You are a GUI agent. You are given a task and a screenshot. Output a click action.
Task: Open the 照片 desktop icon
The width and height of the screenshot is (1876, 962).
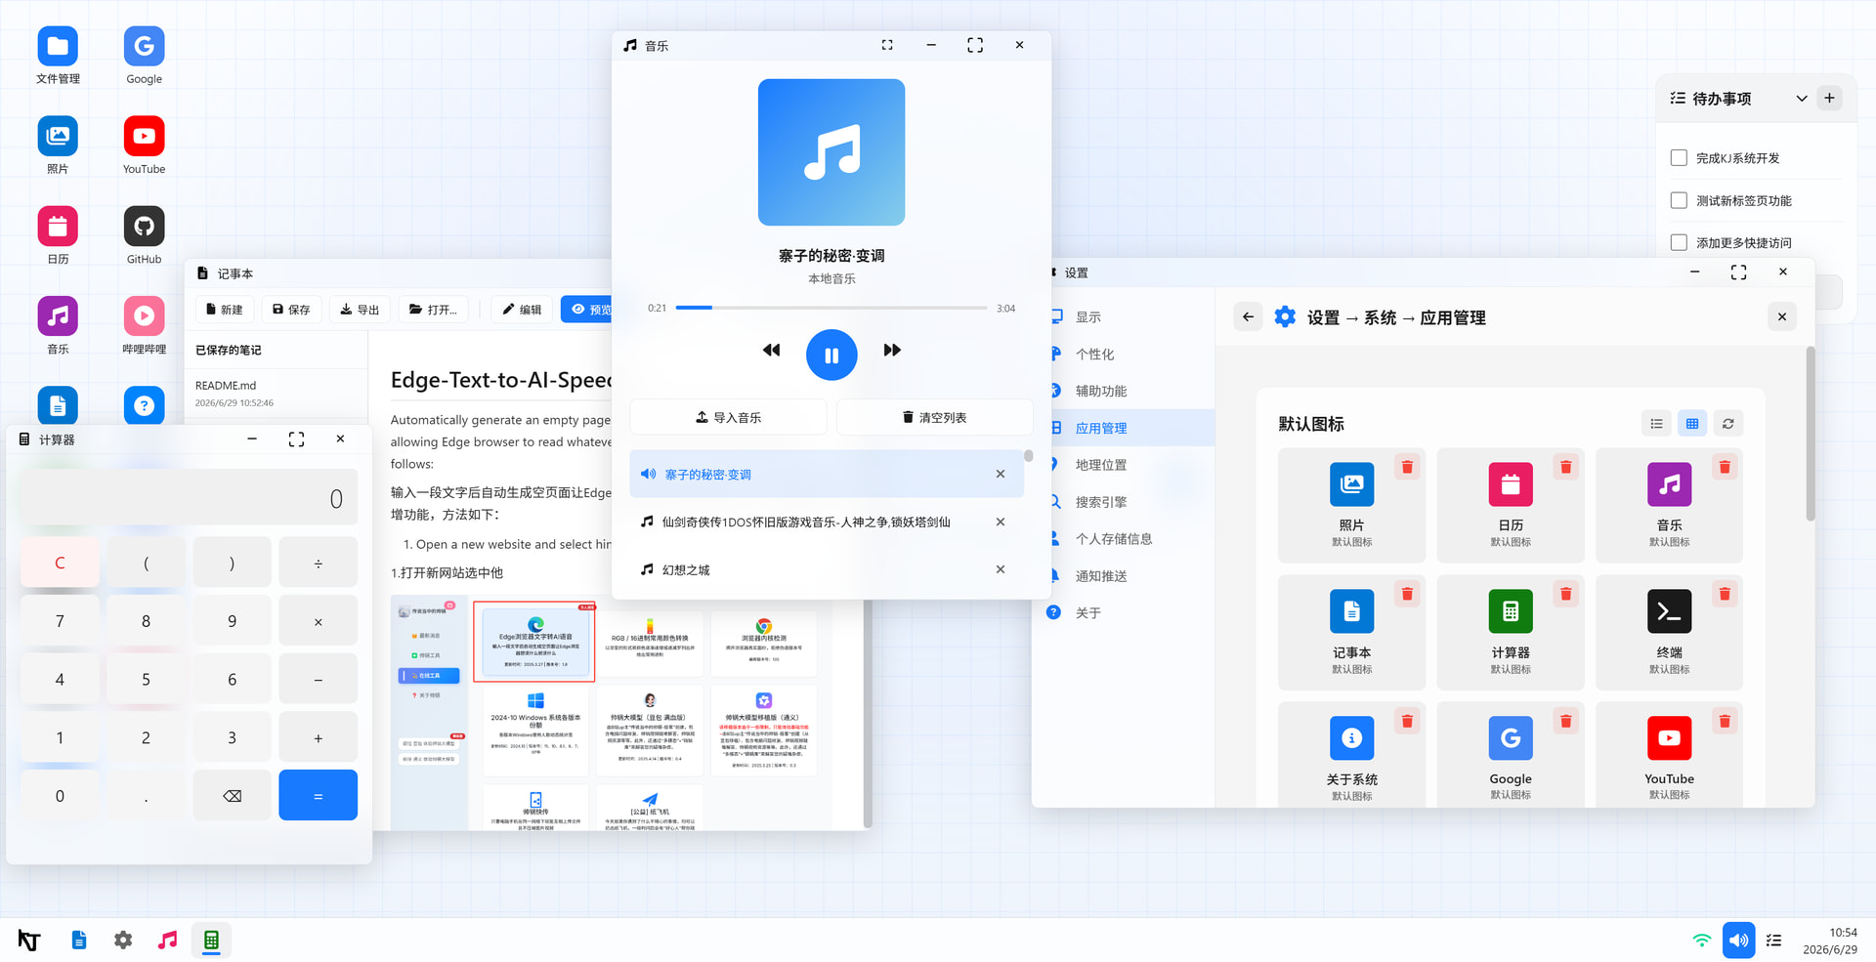click(58, 146)
